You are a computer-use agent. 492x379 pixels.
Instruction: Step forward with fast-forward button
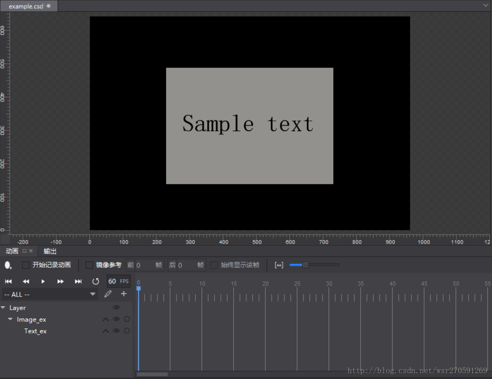(61, 281)
